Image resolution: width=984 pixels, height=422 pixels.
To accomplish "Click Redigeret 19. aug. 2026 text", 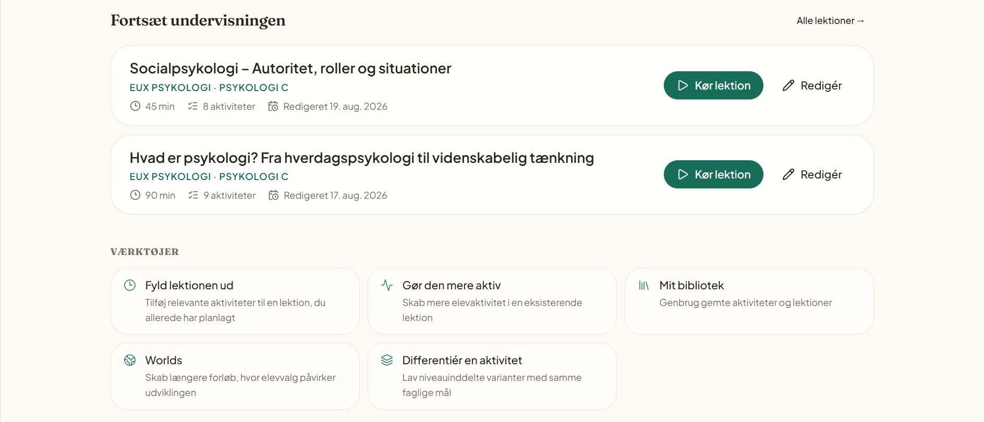I will [x=335, y=106].
